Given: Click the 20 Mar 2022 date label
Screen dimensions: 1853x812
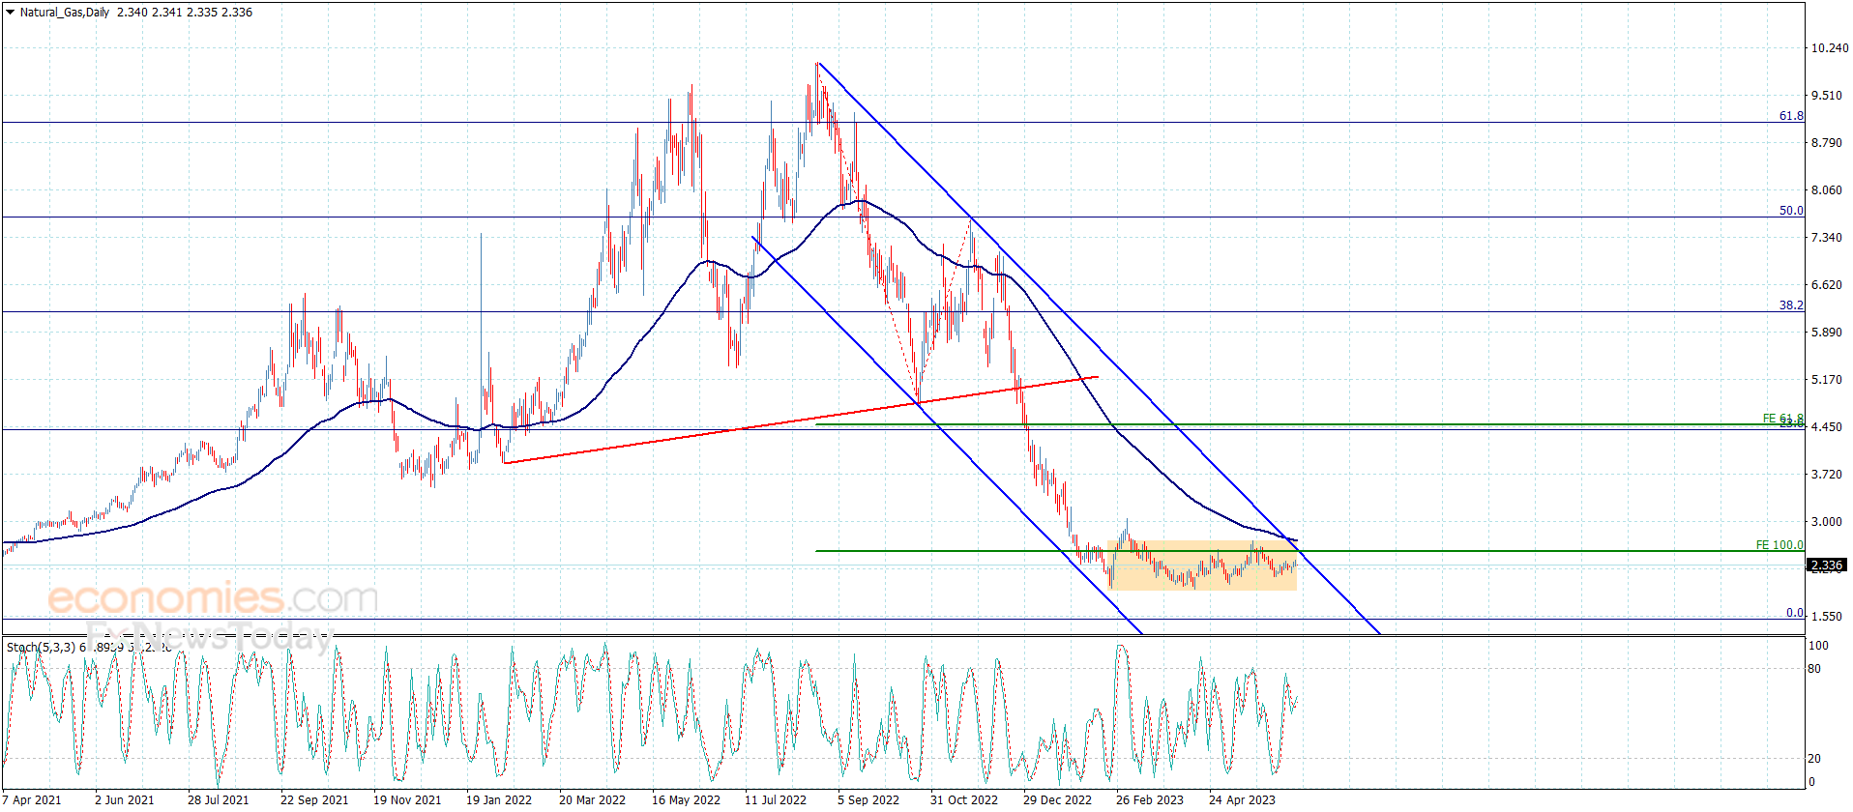Looking at the screenshot, I should (x=592, y=799).
